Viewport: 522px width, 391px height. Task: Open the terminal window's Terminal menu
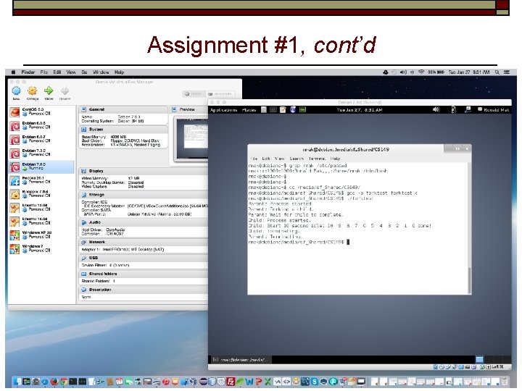[317, 159]
